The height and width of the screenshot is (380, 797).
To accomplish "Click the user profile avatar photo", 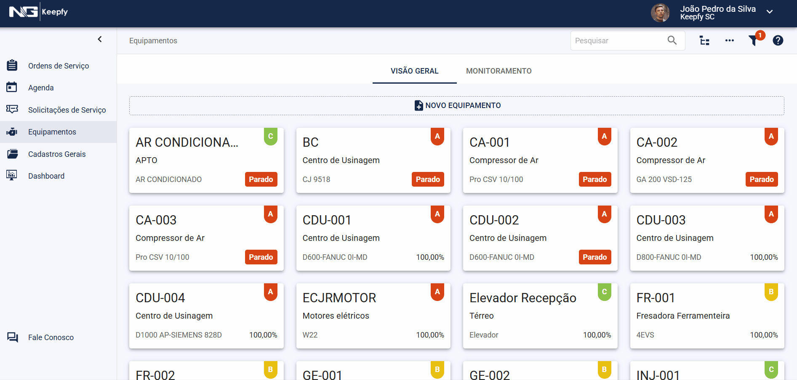I will (x=660, y=13).
